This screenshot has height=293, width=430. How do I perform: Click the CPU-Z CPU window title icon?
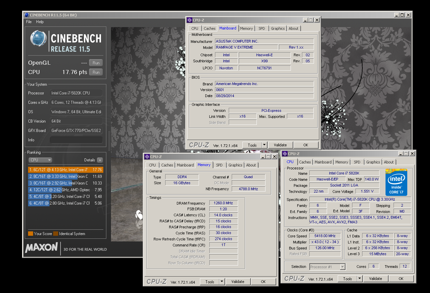285,154
